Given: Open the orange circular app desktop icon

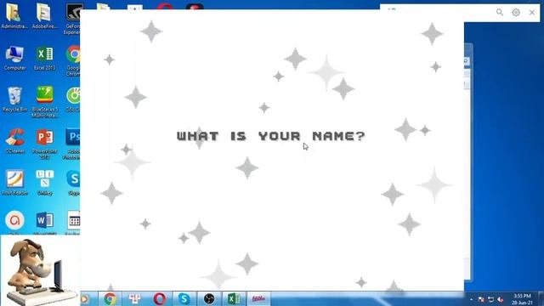Looking at the screenshot, I should coord(14,221).
